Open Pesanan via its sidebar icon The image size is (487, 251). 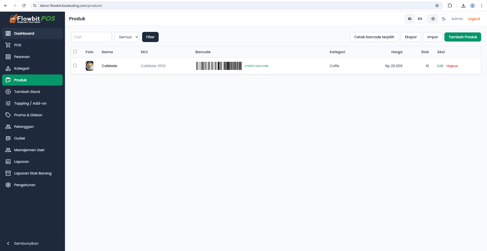coord(8,56)
